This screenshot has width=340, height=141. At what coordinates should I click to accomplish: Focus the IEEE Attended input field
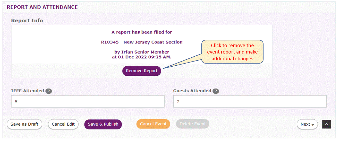[88, 102]
